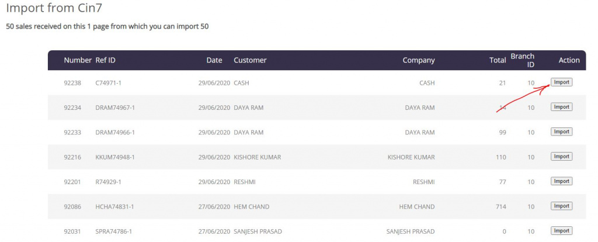Import Reshmi's sale 92201

[x=561, y=181]
